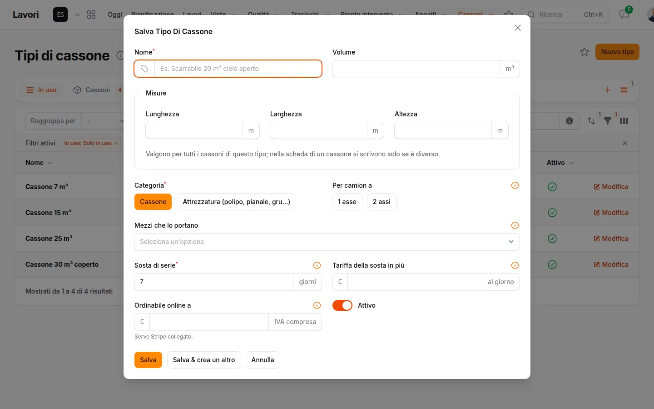Click the info icon for Mezzi che lo portano
The width and height of the screenshot is (654, 409).
click(515, 225)
